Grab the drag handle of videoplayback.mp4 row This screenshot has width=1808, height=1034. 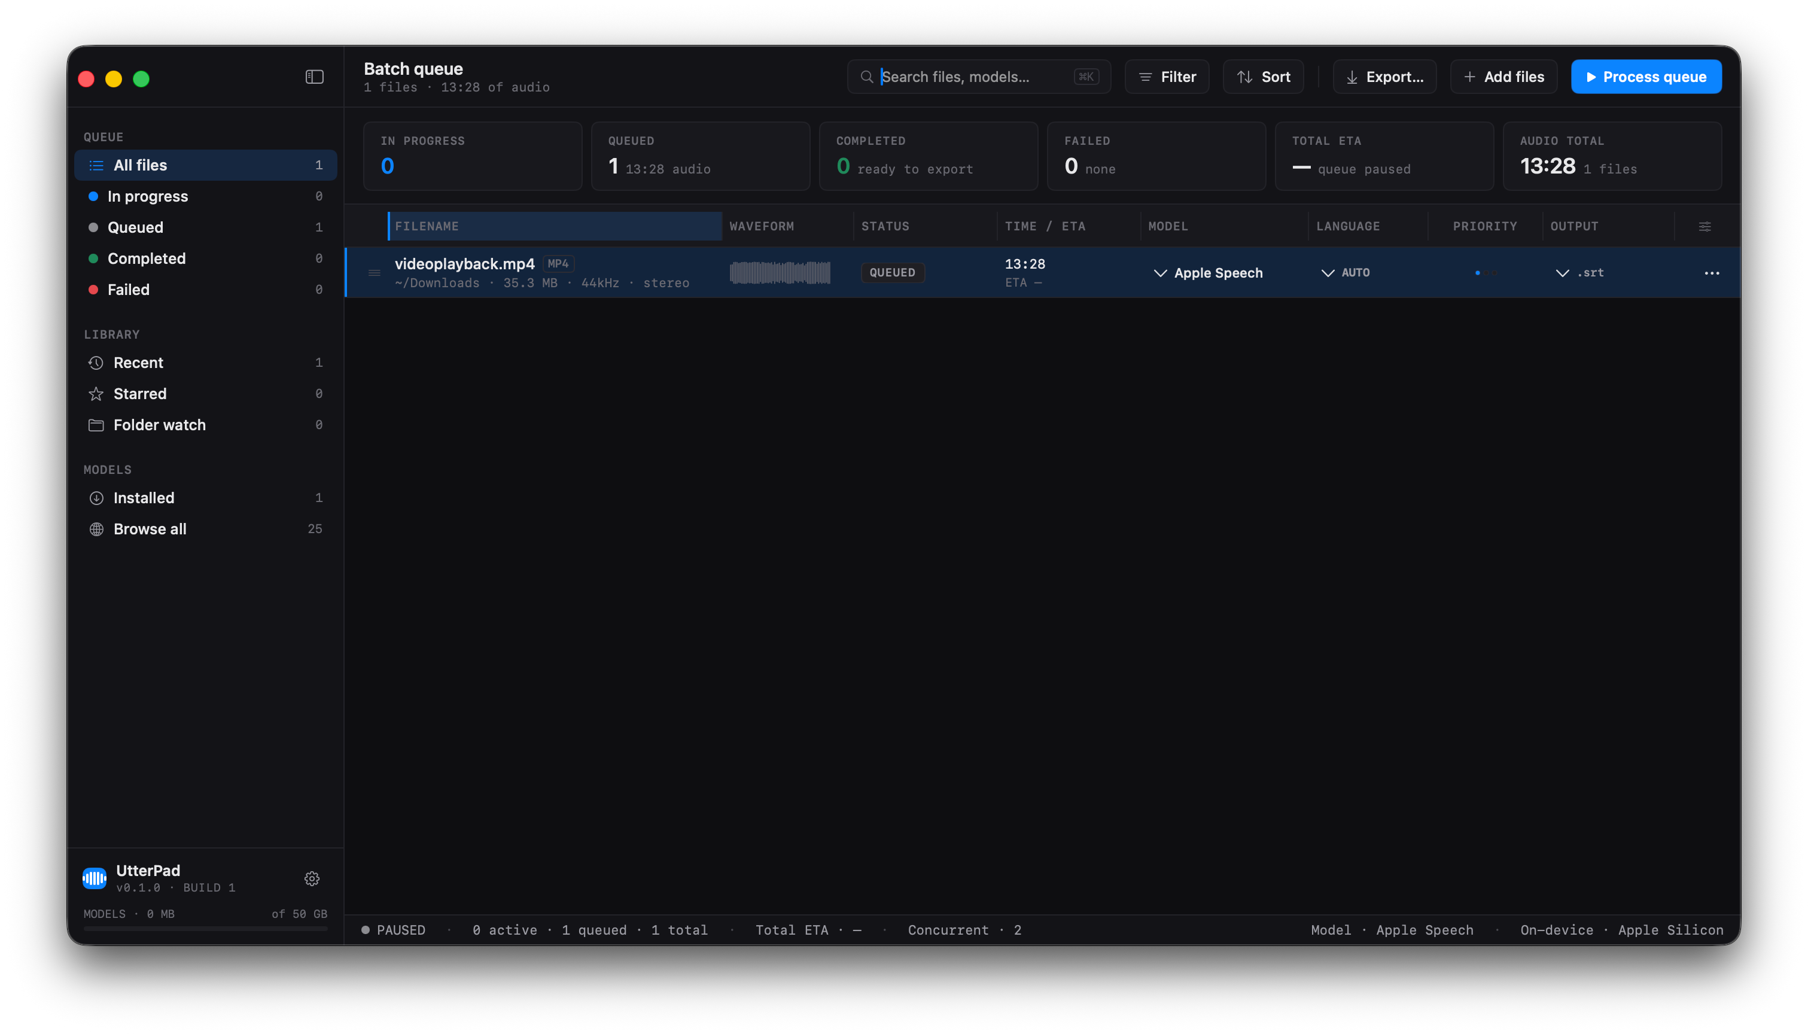pos(374,273)
